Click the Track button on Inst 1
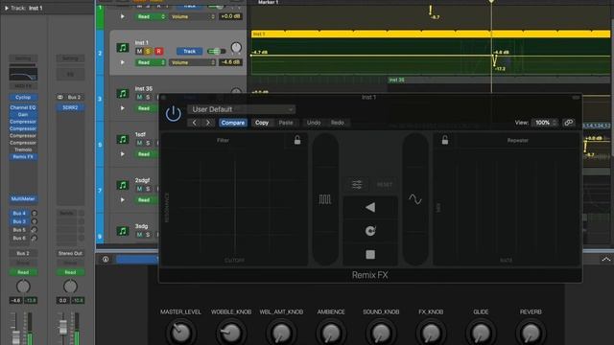The width and height of the screenshot is (614, 345). 190,51
